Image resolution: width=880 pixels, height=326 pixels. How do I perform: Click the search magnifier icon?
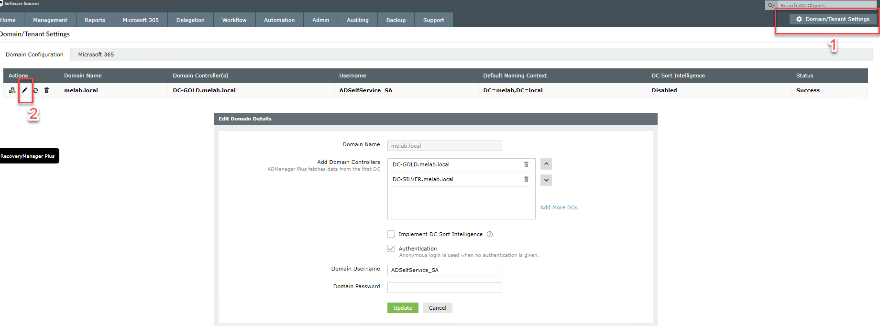coord(771,5)
